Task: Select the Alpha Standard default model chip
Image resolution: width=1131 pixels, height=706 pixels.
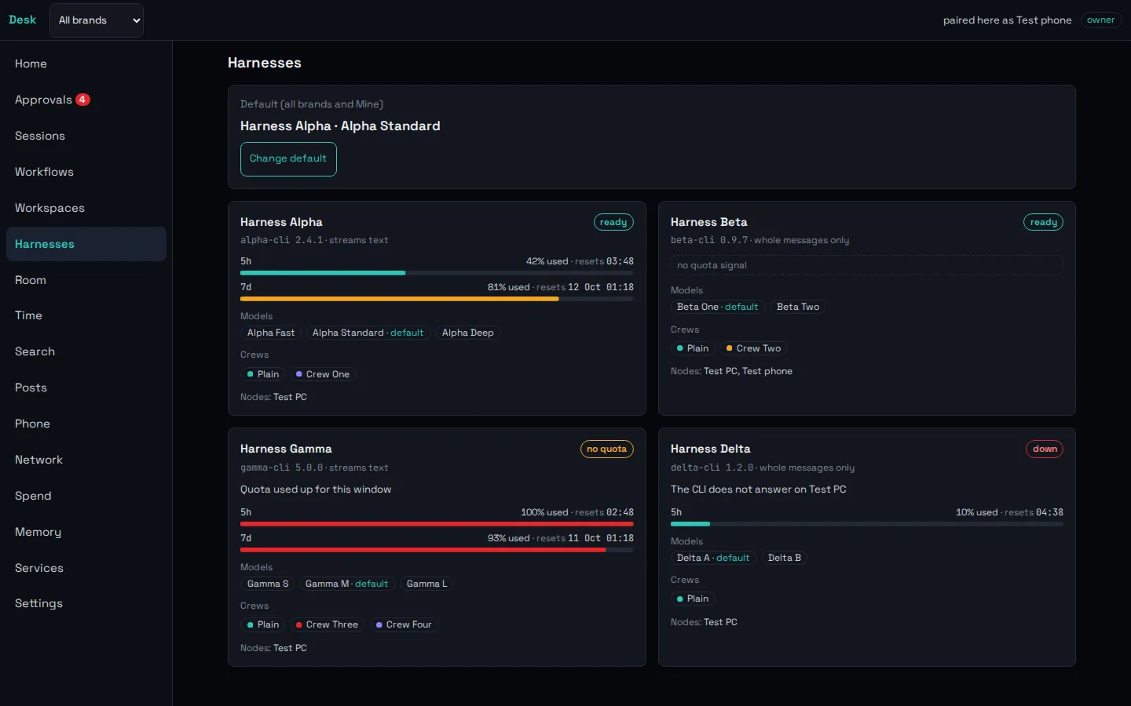Action: pos(368,333)
